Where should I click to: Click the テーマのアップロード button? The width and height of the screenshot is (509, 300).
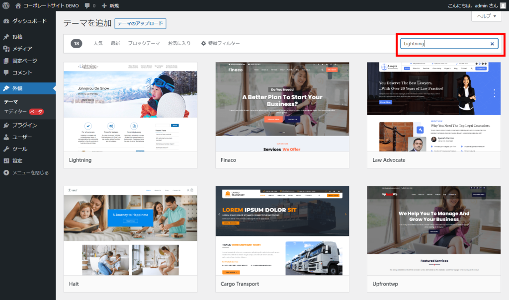click(140, 23)
